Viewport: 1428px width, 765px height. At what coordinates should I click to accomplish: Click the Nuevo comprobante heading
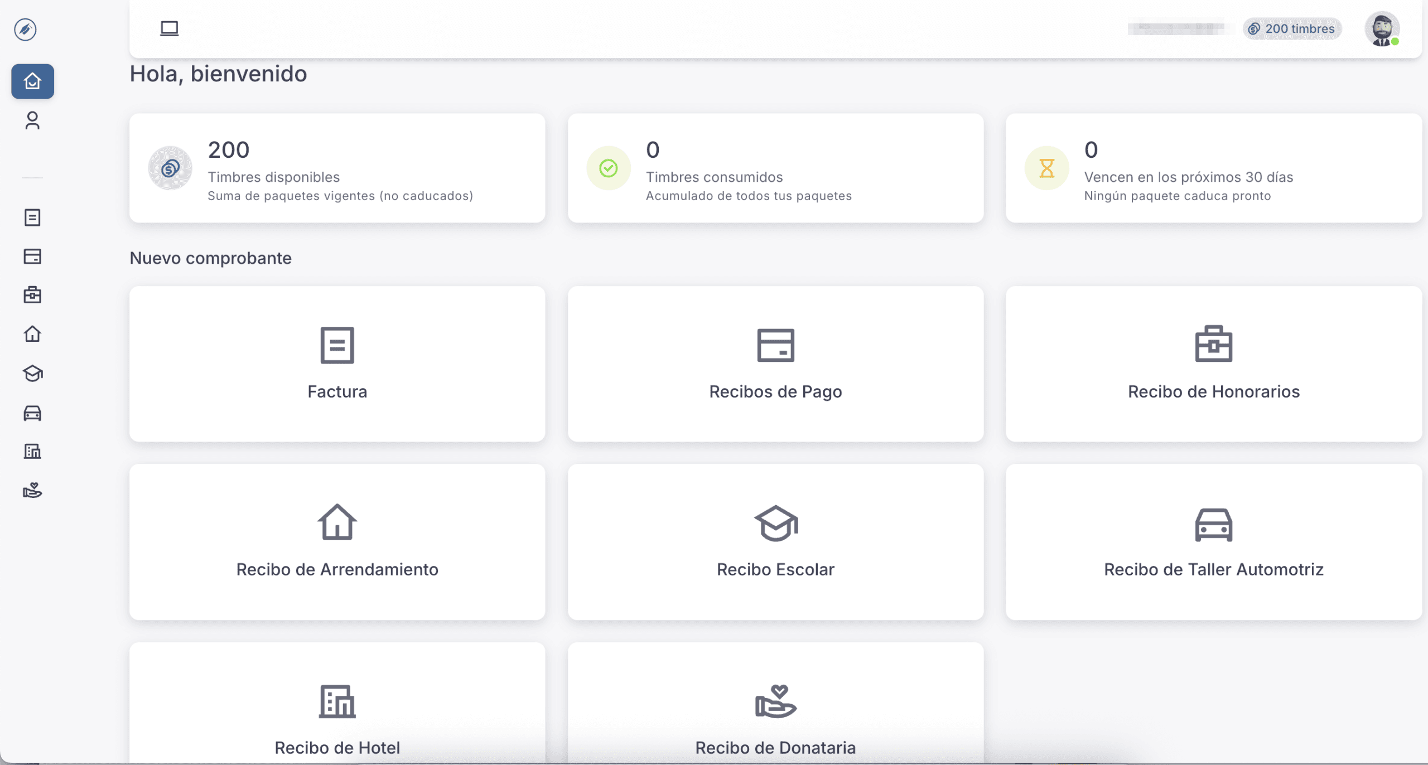click(210, 258)
